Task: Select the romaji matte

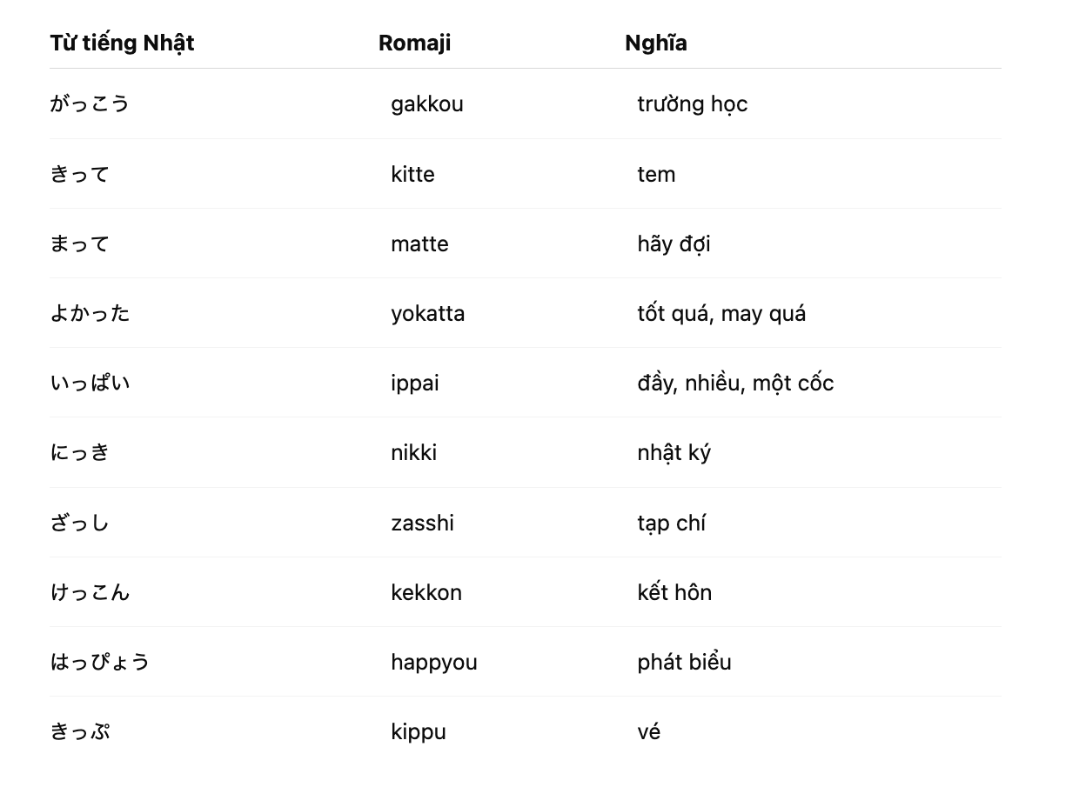Action: (419, 244)
